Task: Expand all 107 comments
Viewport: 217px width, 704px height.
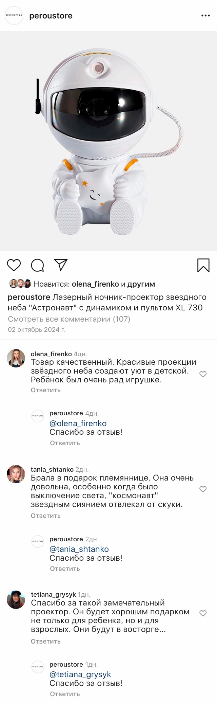Action: [x=69, y=319]
